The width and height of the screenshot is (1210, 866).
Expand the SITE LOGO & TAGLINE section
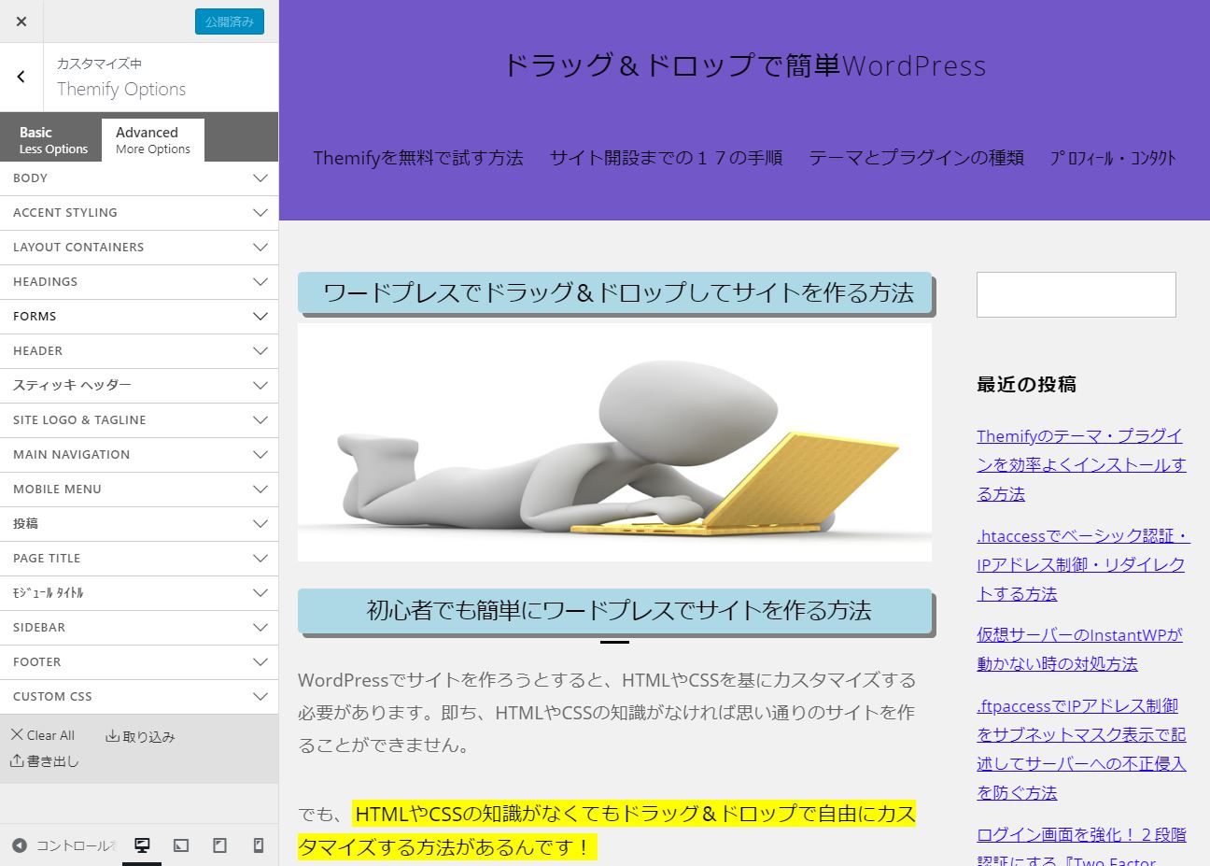pyautogui.click(x=139, y=420)
